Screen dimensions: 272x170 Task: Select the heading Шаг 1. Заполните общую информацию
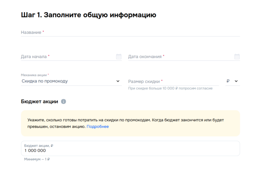pos(88,15)
